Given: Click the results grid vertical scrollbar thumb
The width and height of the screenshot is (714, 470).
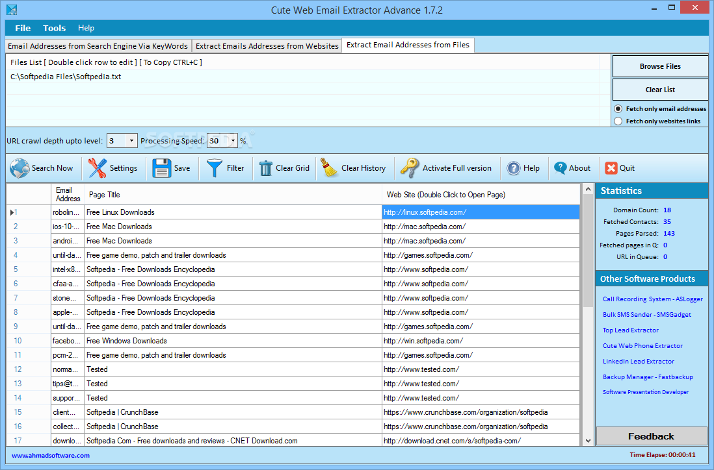Looking at the screenshot, I should click(588, 250).
